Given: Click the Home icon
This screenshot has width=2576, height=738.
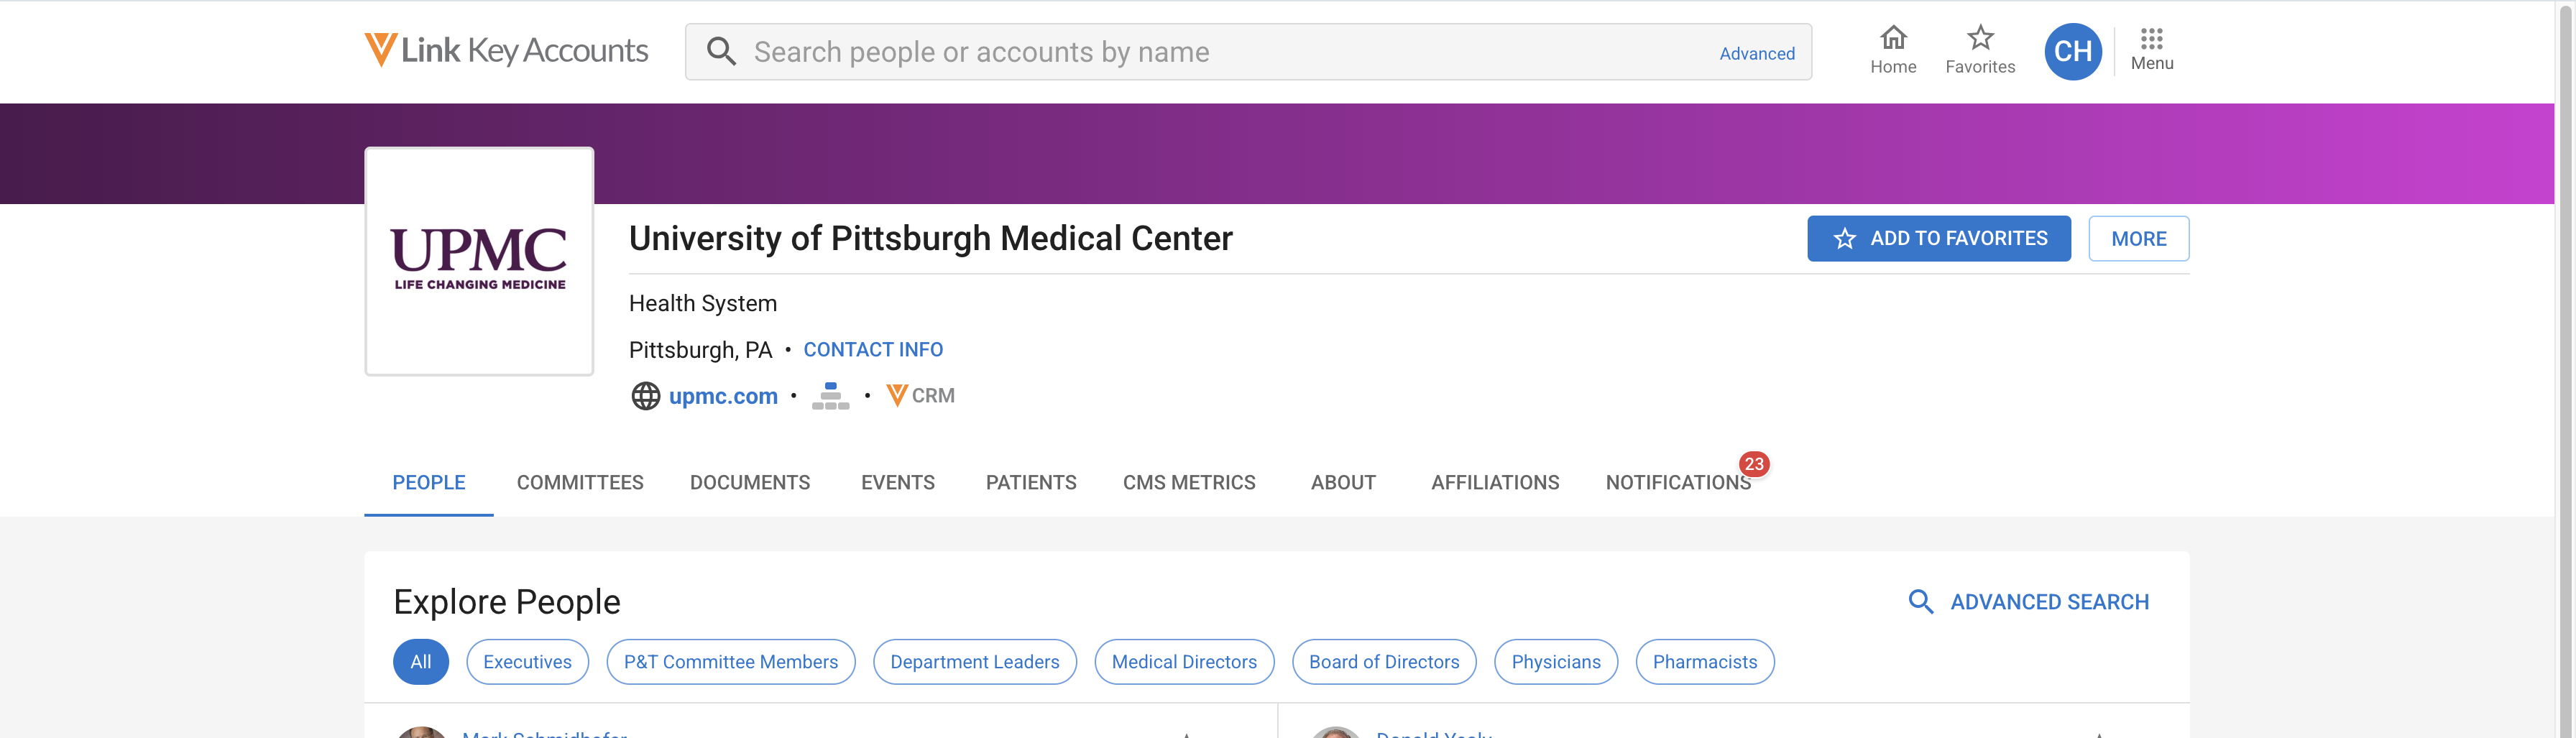Looking at the screenshot, I should coord(1893,38).
